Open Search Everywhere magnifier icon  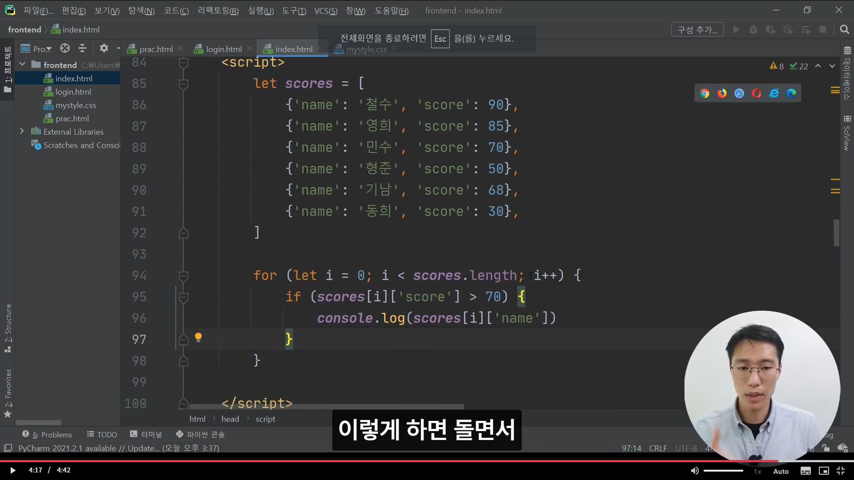point(844,30)
